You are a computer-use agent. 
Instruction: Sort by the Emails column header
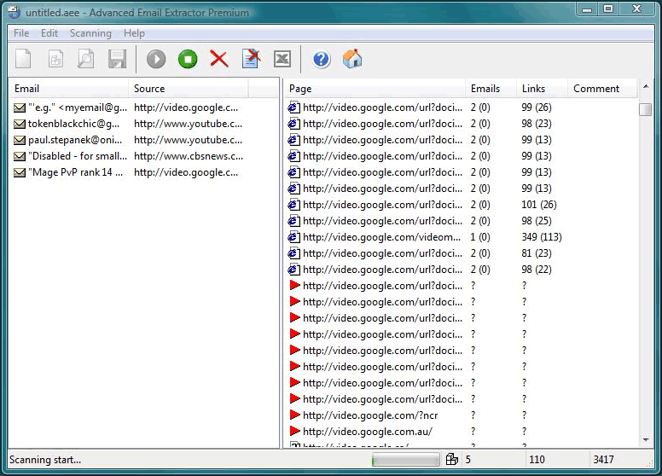(x=485, y=89)
